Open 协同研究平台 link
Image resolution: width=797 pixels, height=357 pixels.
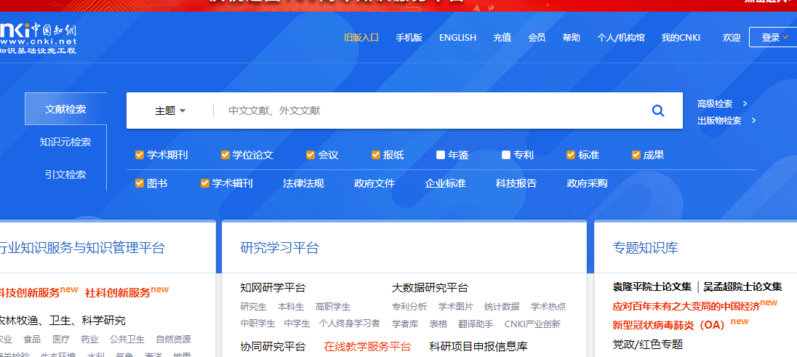tap(273, 347)
